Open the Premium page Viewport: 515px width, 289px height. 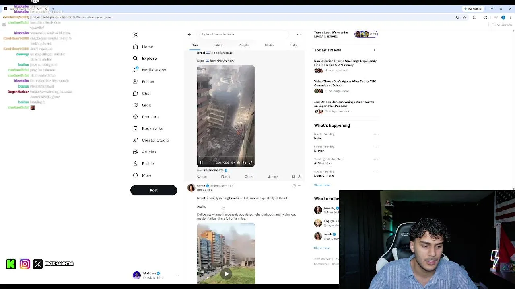click(x=145, y=117)
